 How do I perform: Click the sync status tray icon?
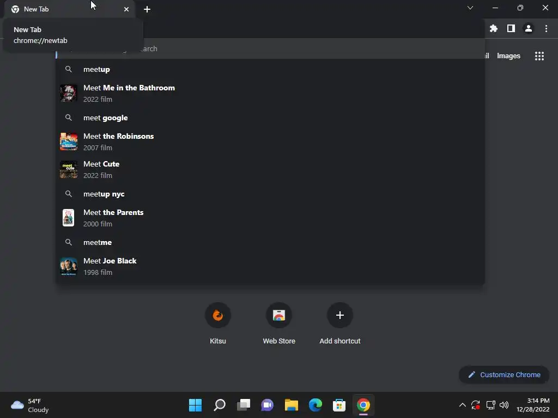[x=475, y=405]
